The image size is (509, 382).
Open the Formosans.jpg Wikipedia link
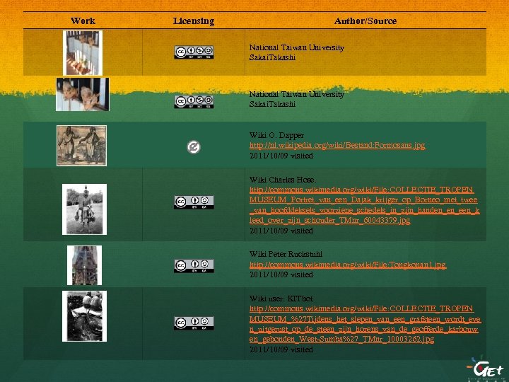click(337, 145)
